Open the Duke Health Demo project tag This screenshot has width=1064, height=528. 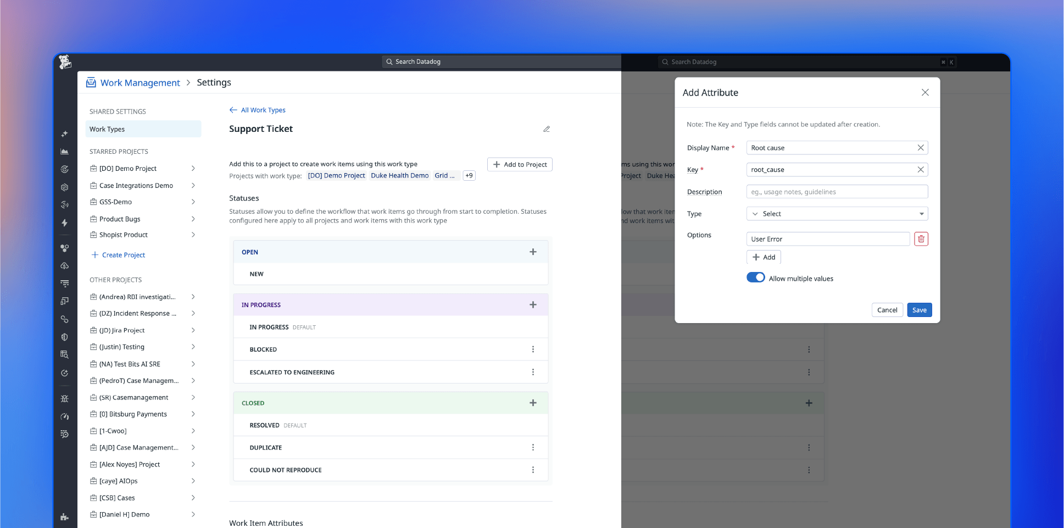[399, 176]
